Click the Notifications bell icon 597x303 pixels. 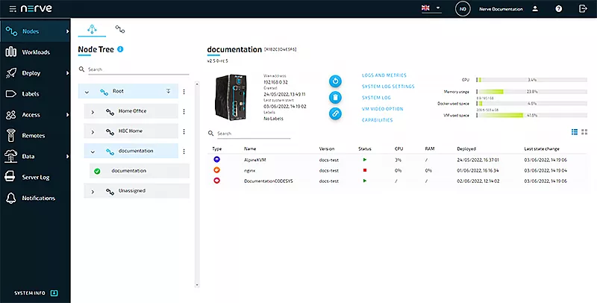(11, 199)
